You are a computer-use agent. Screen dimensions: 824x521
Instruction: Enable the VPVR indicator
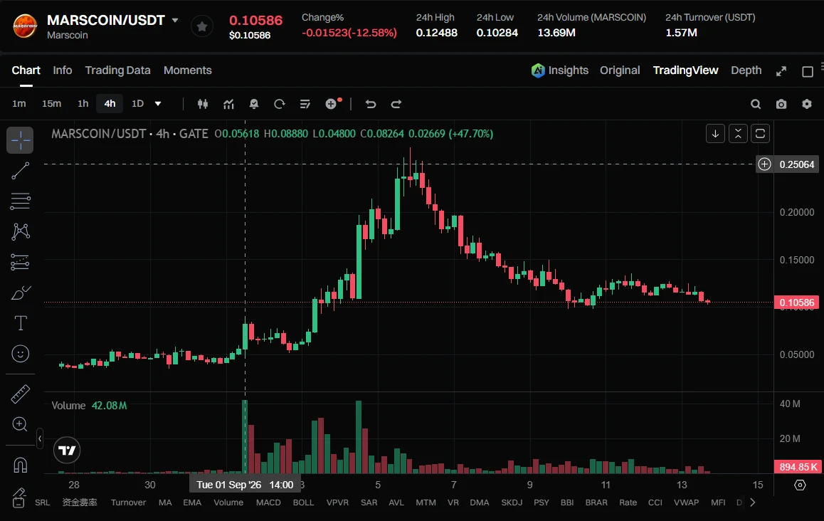(337, 502)
